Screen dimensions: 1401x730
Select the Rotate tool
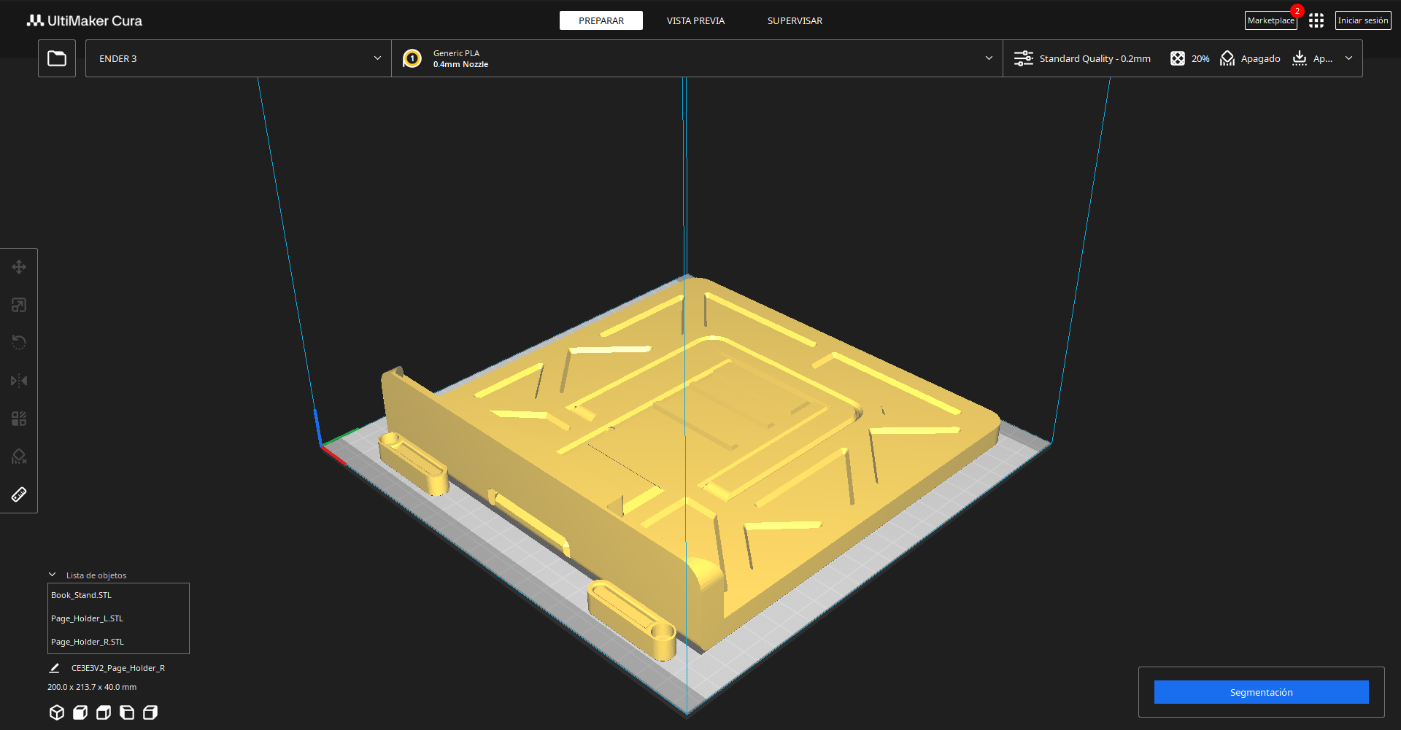[x=19, y=343]
